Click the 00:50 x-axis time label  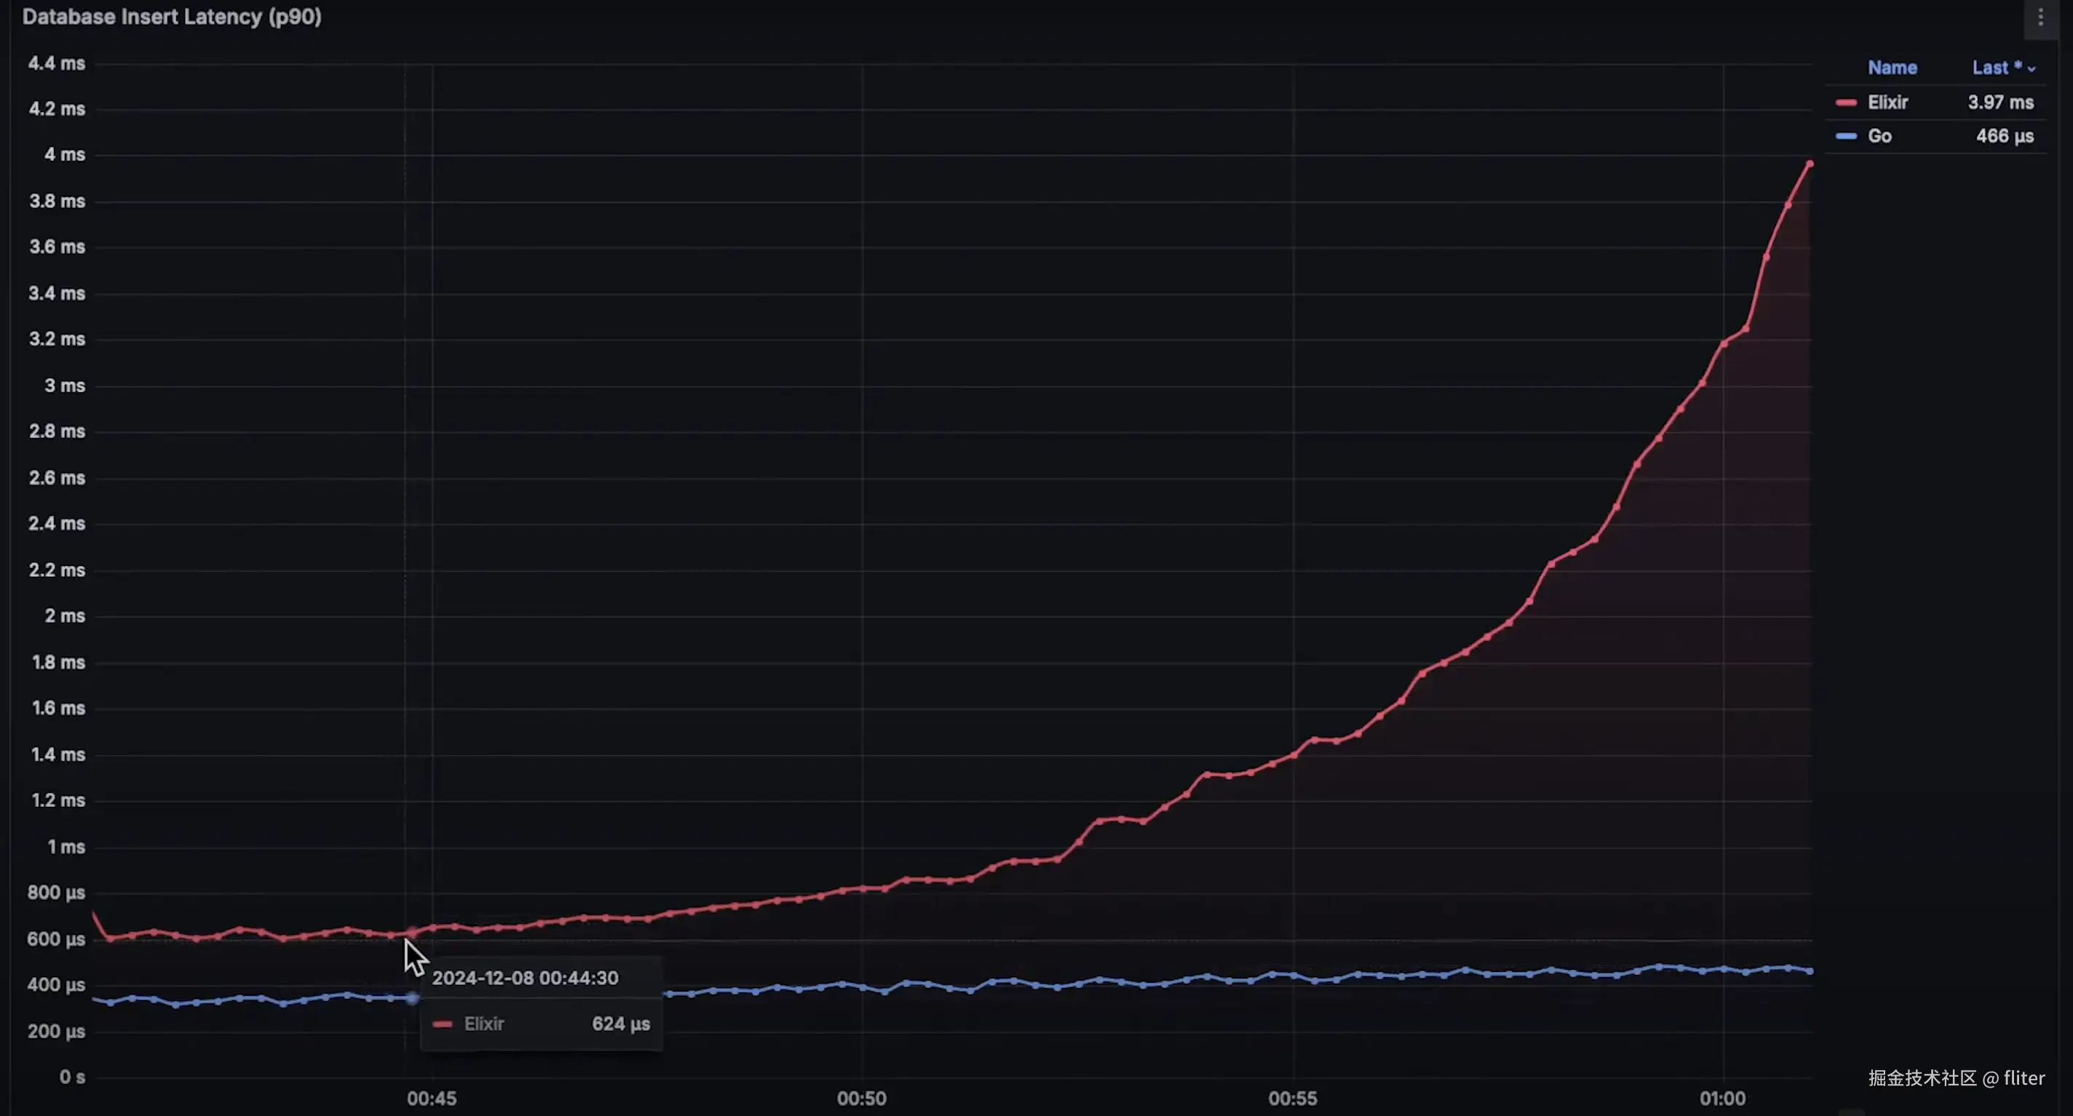pos(861,1099)
